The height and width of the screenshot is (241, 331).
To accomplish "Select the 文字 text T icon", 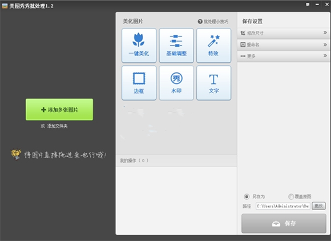I will (x=213, y=79).
